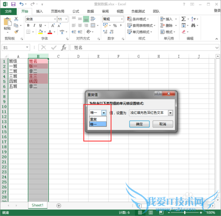Click the Merge and Center icon

coord(93,25)
